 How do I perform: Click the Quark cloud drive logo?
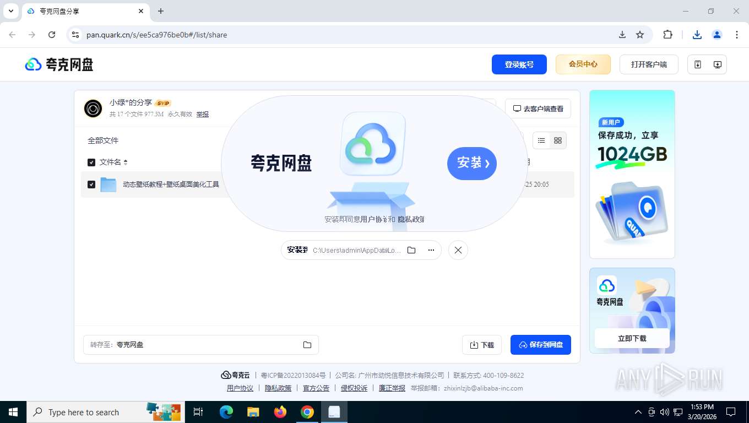tap(59, 64)
